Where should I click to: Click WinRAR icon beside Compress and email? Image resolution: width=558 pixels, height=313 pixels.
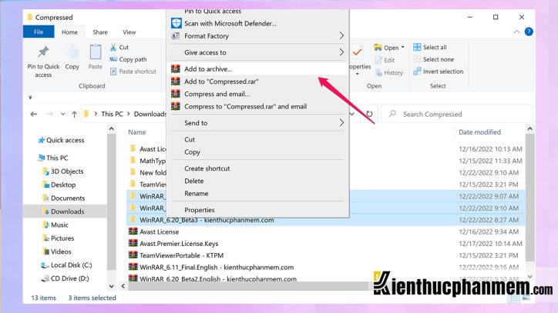(176, 94)
